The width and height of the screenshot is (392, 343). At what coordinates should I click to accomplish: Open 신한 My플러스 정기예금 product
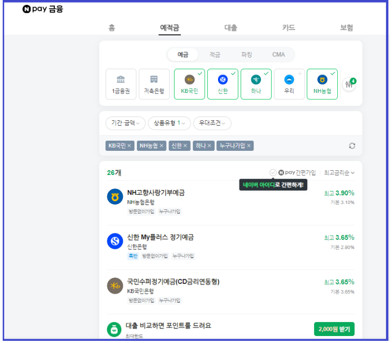(160, 237)
